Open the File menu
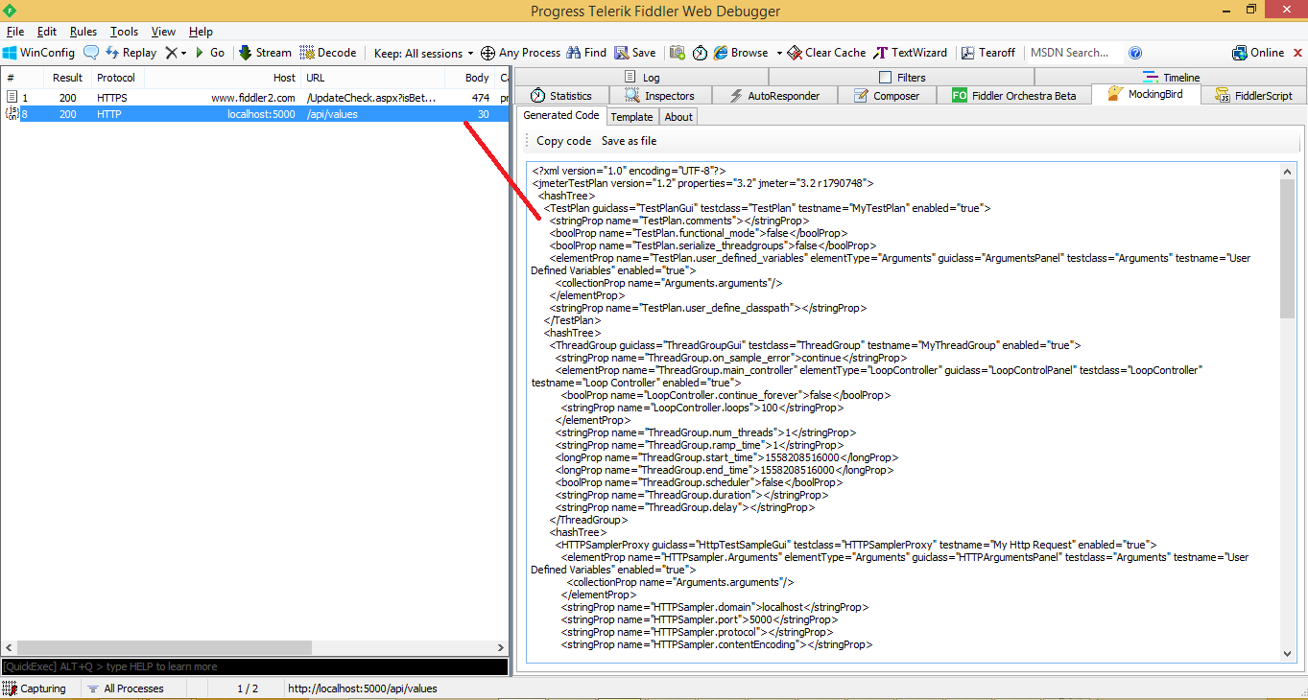 (15, 32)
